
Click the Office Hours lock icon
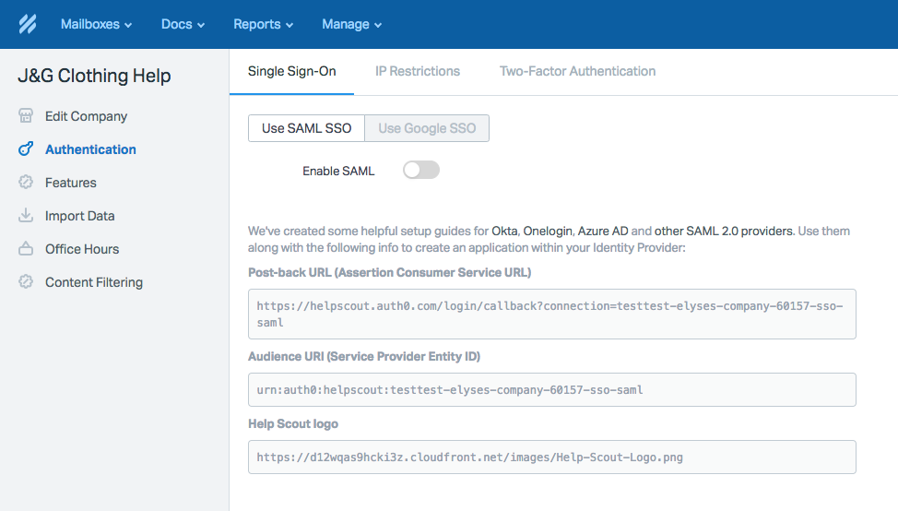[26, 249]
